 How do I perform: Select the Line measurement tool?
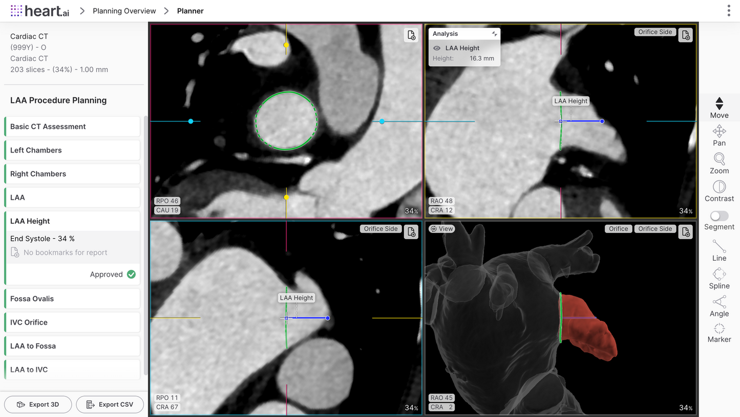(x=719, y=251)
